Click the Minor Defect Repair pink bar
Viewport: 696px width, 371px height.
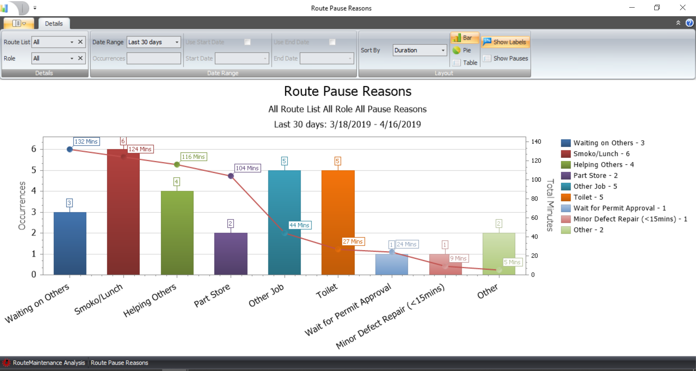pyautogui.click(x=445, y=264)
